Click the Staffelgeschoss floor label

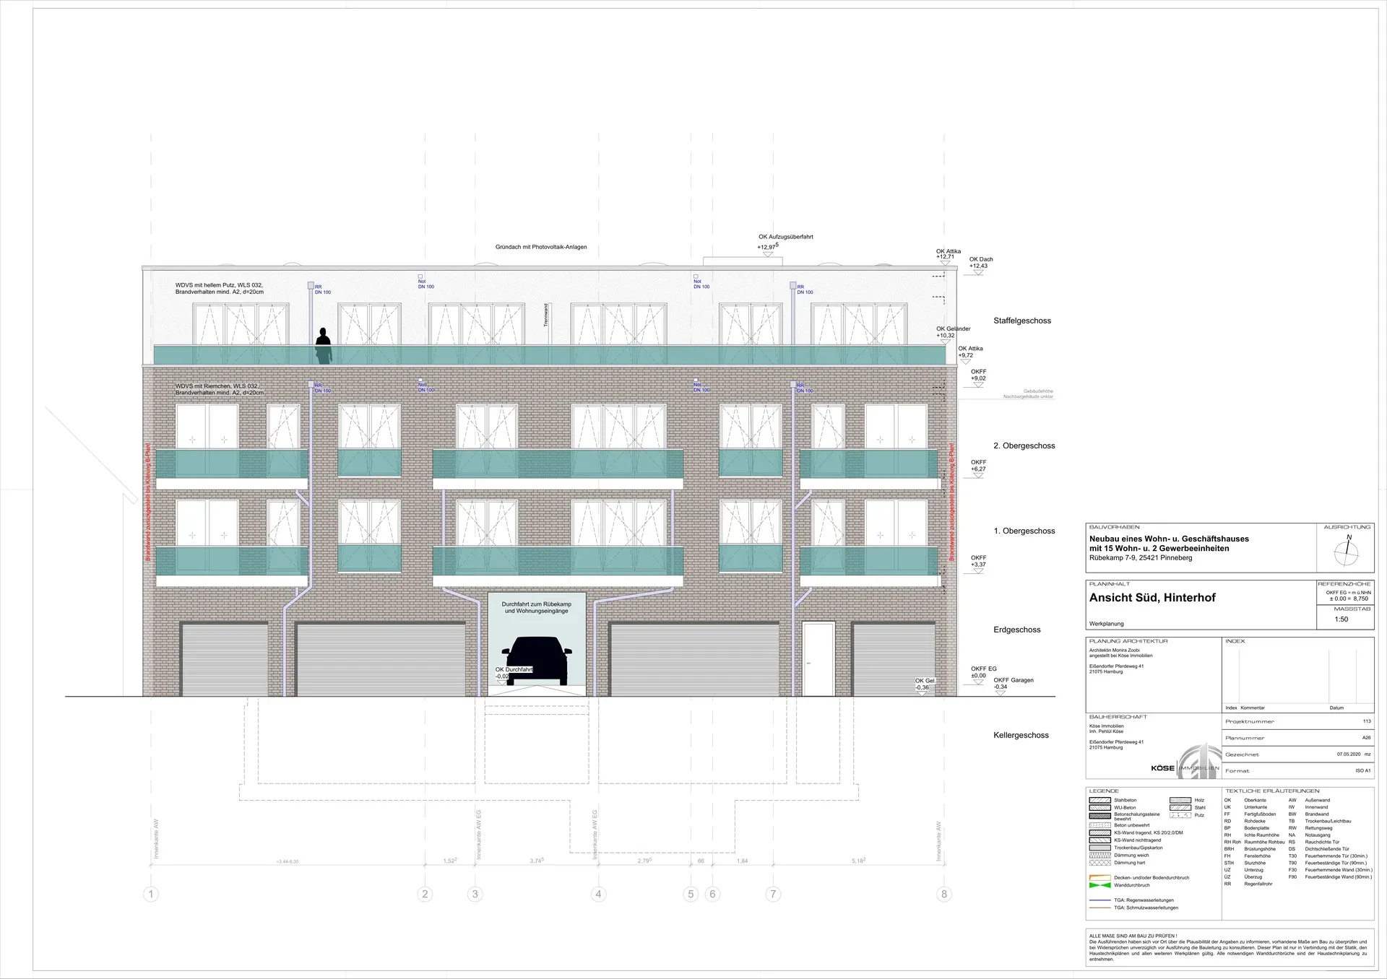point(1021,321)
